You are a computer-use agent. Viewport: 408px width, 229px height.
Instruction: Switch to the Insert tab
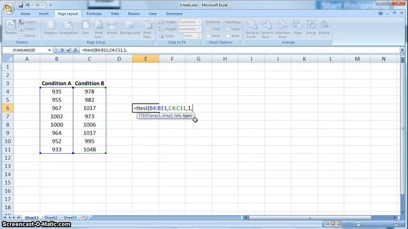43,14
